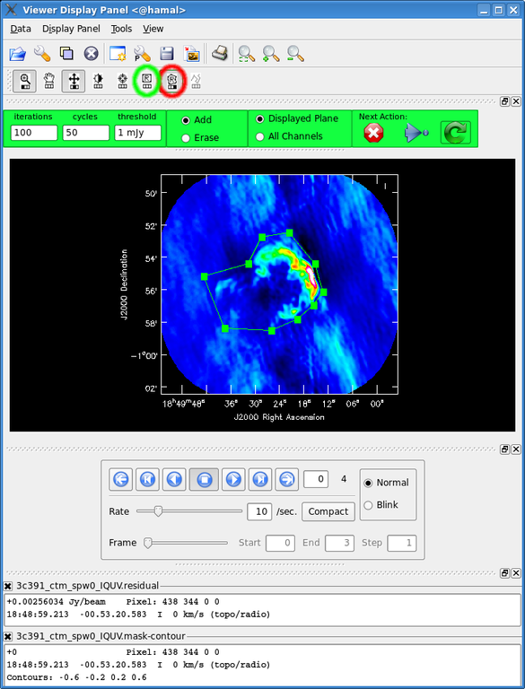The width and height of the screenshot is (525, 689).
Task: Click the current frame number field
Action: [x=316, y=479]
